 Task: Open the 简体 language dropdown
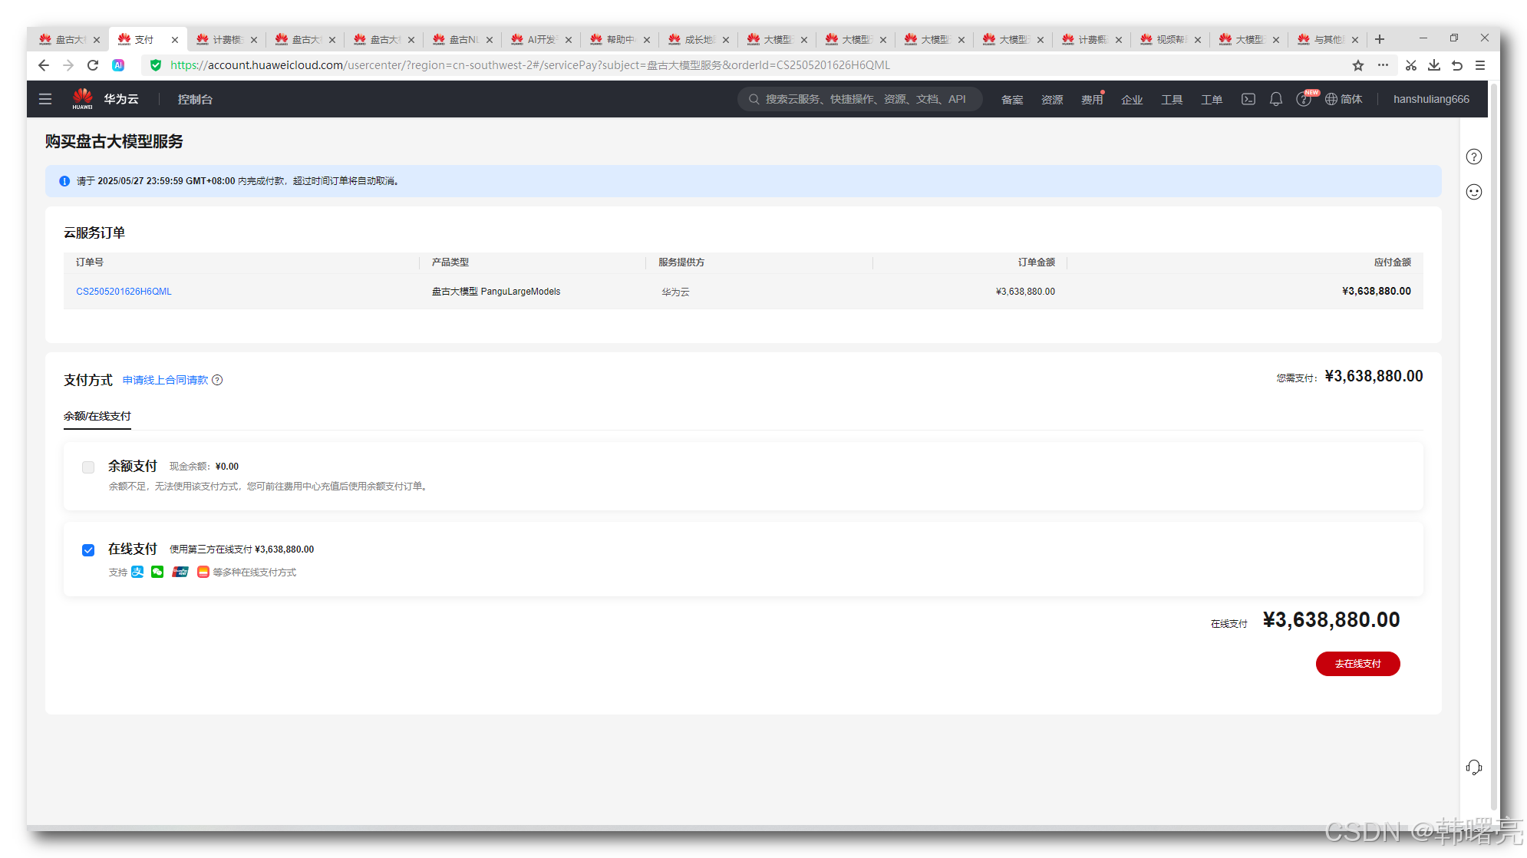tap(1344, 99)
